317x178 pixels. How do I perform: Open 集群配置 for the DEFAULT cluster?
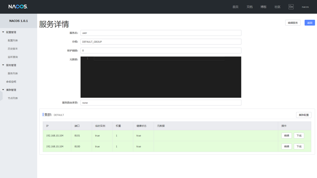[304, 115]
